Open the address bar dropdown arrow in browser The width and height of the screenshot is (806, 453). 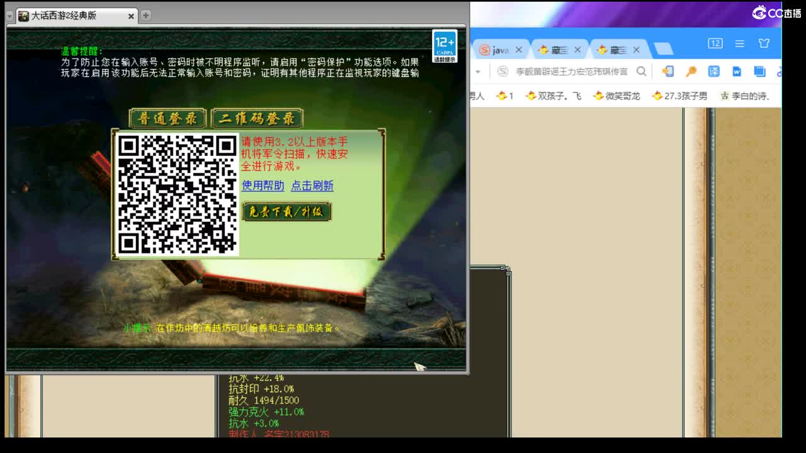pos(478,72)
